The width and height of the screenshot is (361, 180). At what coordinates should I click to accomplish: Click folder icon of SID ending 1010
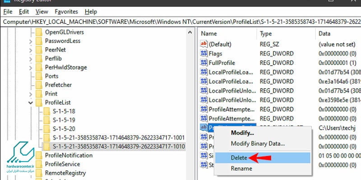pyautogui.click(x=47, y=146)
